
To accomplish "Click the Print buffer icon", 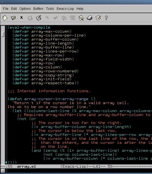I will click(90, 18).
